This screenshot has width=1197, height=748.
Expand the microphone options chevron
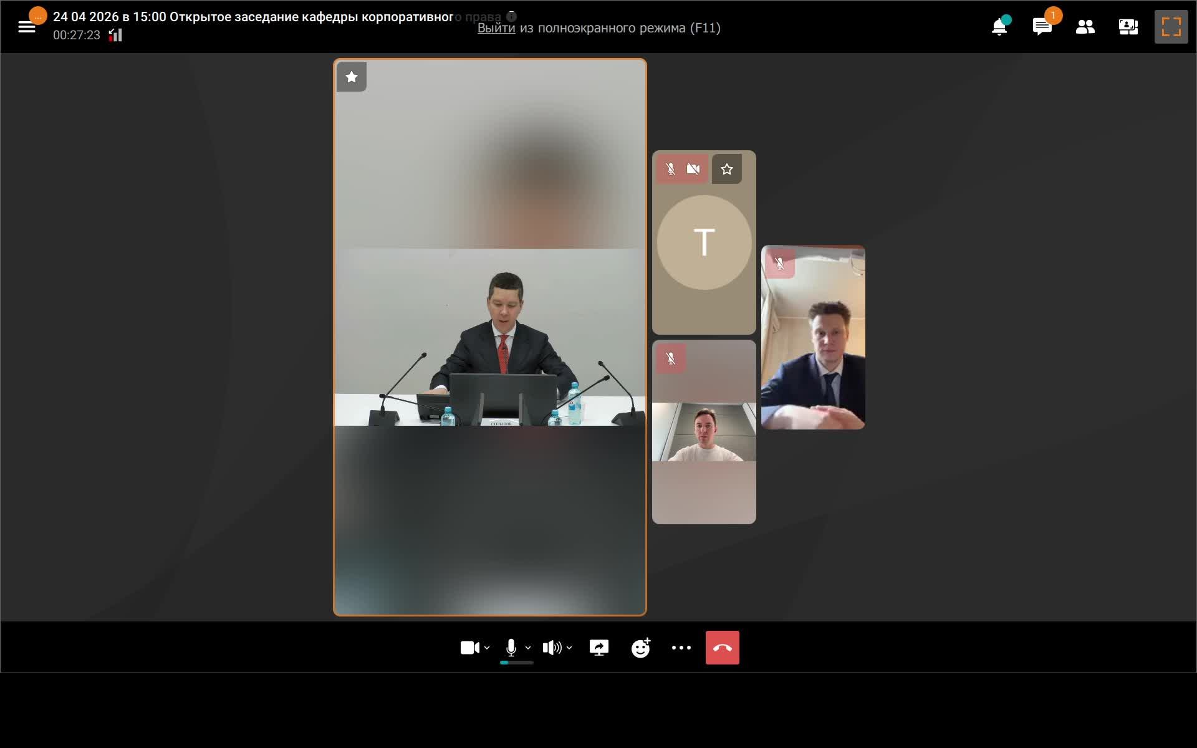tap(528, 648)
